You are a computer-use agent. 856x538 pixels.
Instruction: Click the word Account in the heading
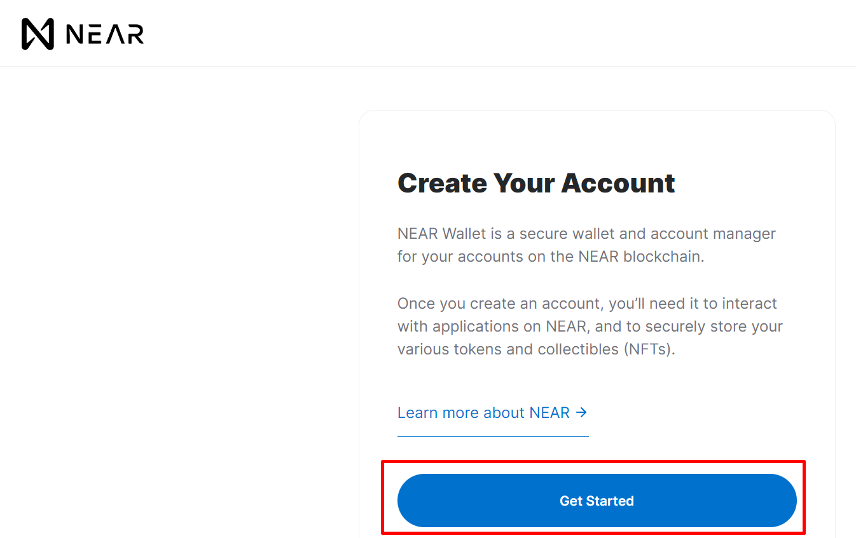coord(618,184)
